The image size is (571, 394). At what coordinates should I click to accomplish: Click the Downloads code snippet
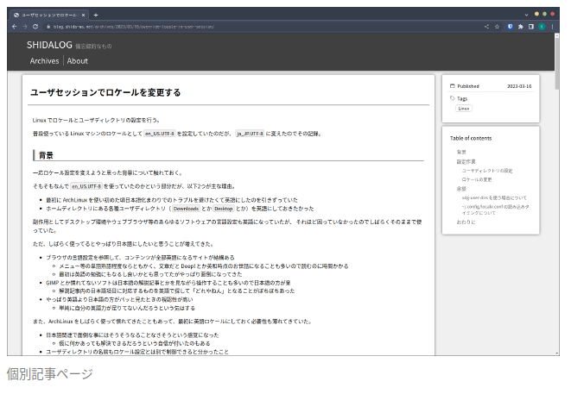(186, 209)
